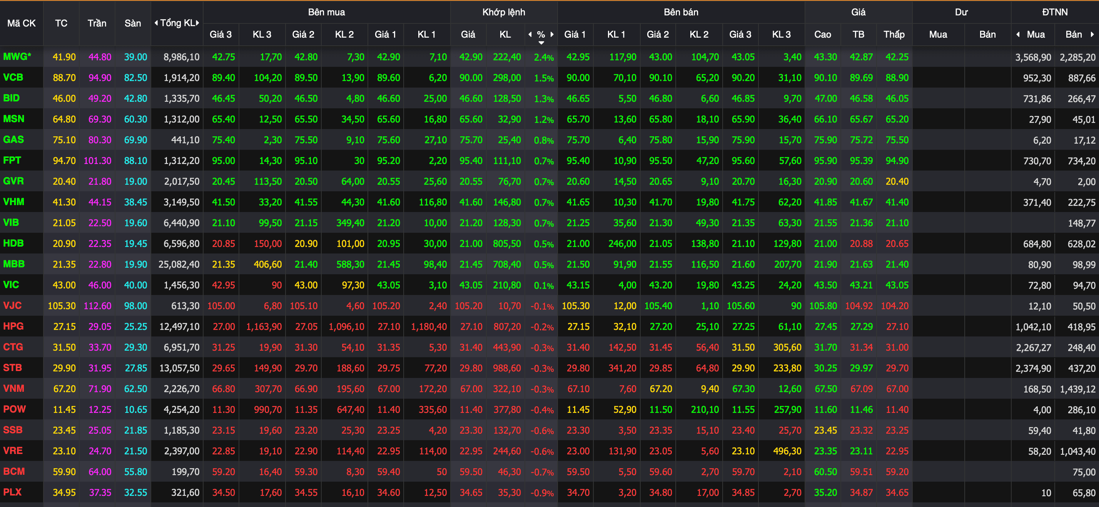This screenshot has height=507, width=1099.
Task: Click MBB total volume 25,082,40
Action: (x=179, y=264)
